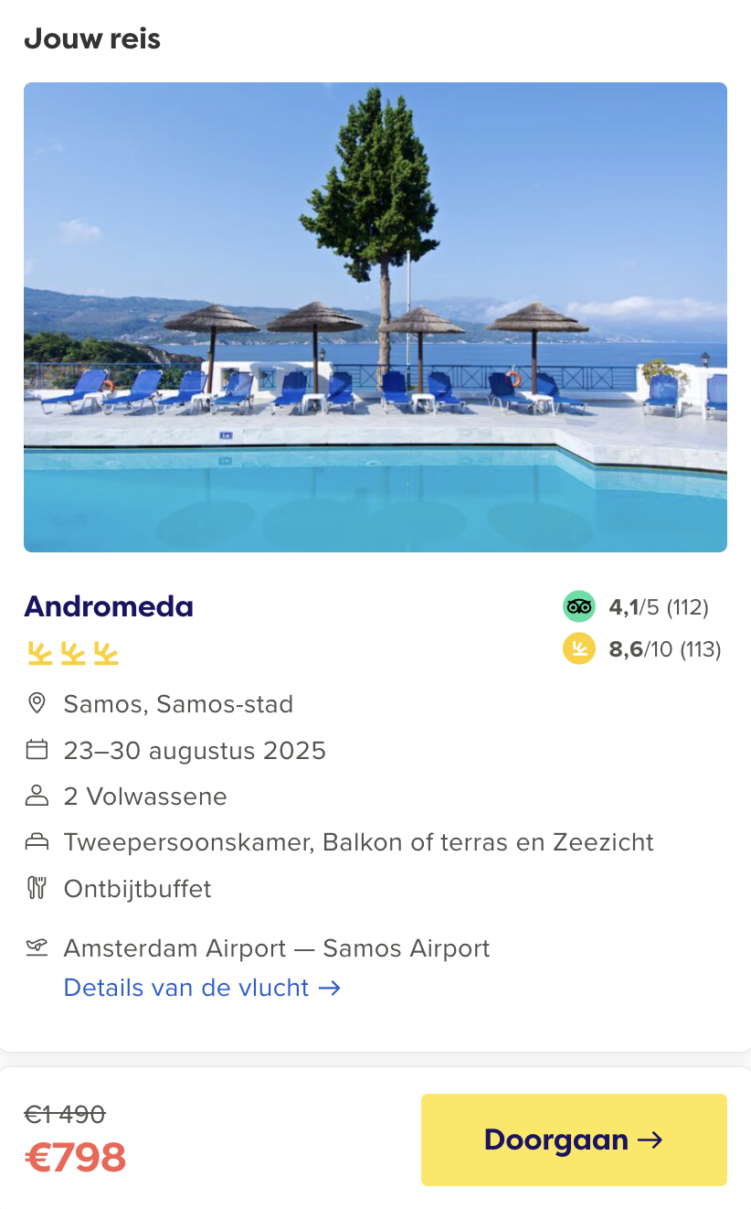
Task: Open Details van de vlucht link
Action: coord(202,988)
